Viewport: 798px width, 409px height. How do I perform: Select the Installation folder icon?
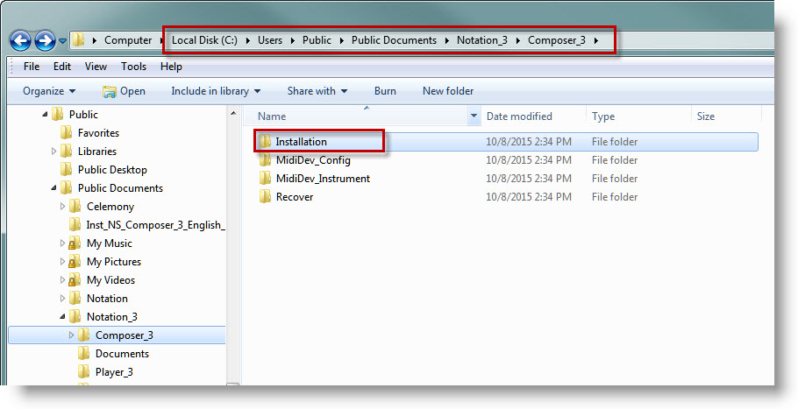click(x=265, y=142)
